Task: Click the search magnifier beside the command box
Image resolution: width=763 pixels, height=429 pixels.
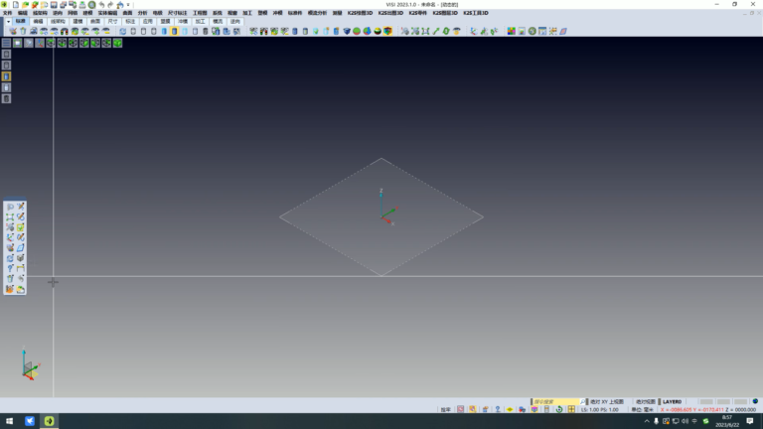Action: [x=582, y=402]
